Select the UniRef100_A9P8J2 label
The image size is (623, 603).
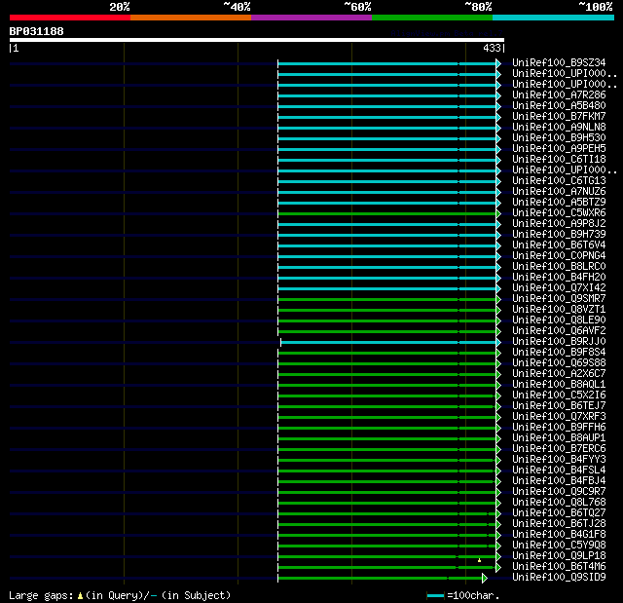559,224
